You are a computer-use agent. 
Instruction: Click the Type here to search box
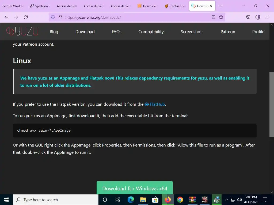(56, 200)
